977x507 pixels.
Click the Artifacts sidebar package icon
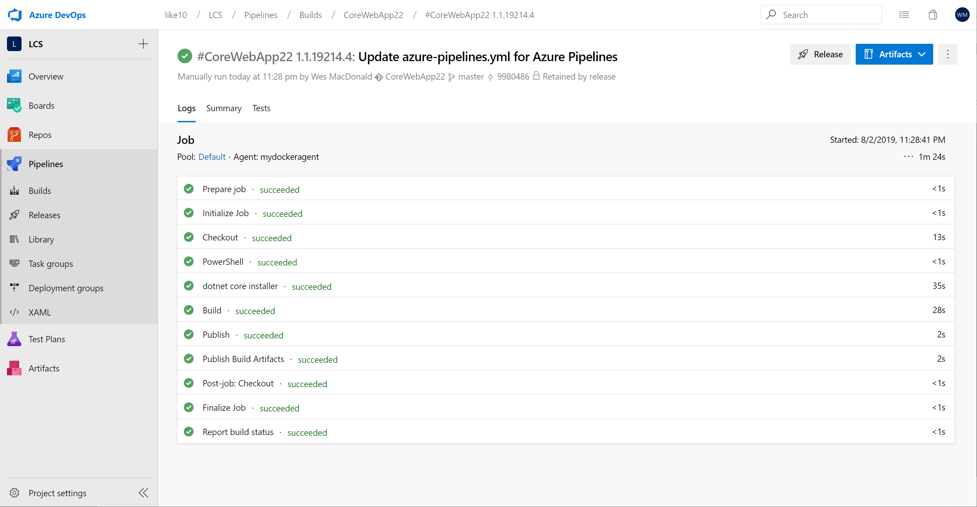click(14, 368)
